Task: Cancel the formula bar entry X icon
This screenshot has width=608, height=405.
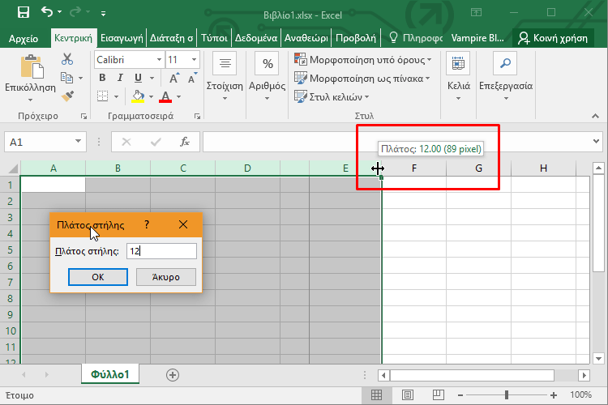Action: tap(126, 142)
